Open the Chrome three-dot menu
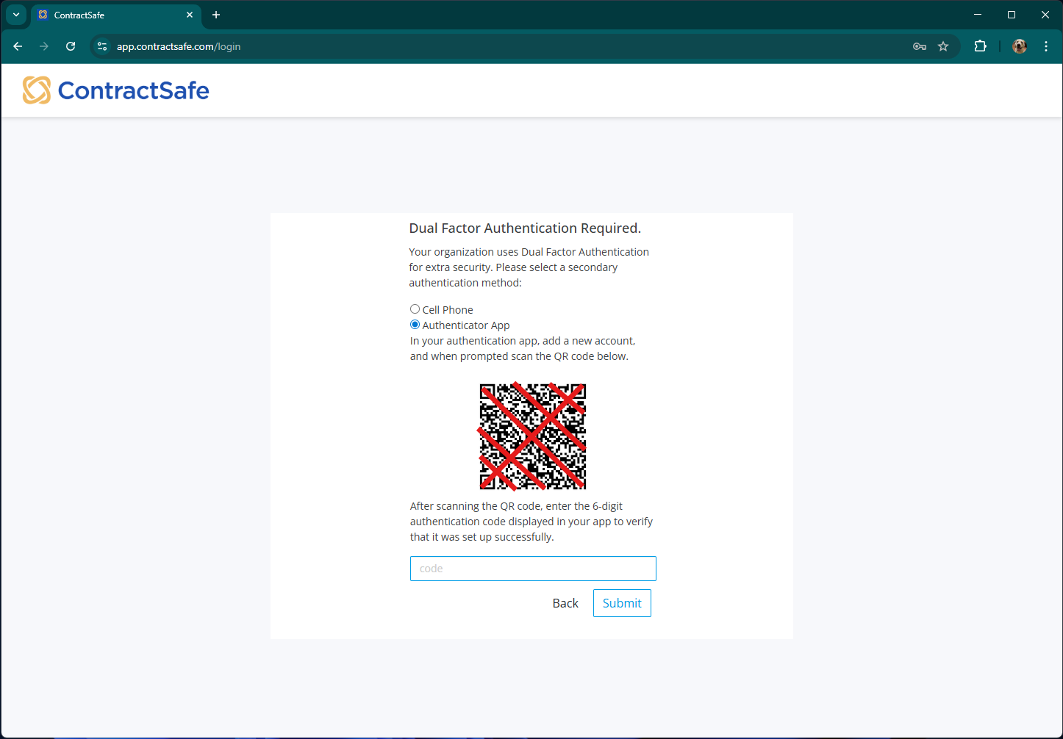This screenshot has width=1063, height=739. tap(1045, 46)
